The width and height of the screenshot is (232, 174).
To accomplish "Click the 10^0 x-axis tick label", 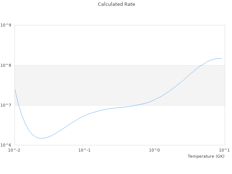I will pos(155,150).
